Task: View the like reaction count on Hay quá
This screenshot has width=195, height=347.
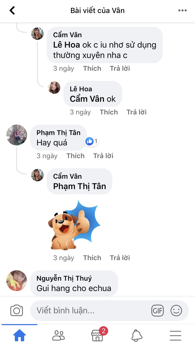Action: pyautogui.click(x=92, y=141)
